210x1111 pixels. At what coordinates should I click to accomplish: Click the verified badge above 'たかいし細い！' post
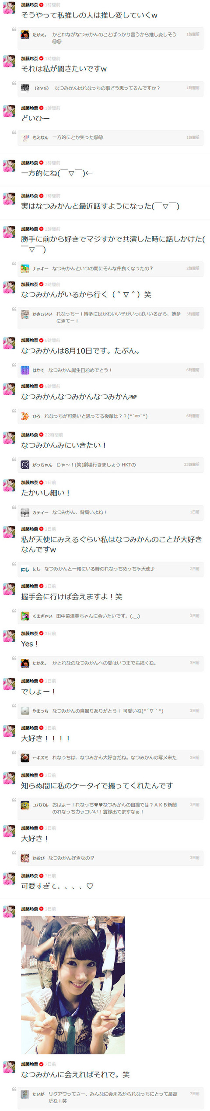coord(42,482)
